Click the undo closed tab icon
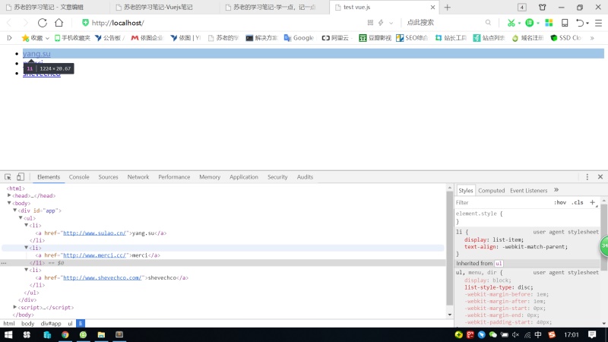This screenshot has height=342, width=608. point(580,23)
